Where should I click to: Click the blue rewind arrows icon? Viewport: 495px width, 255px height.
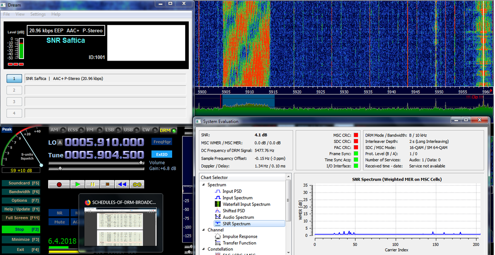pyautogui.click(x=122, y=184)
